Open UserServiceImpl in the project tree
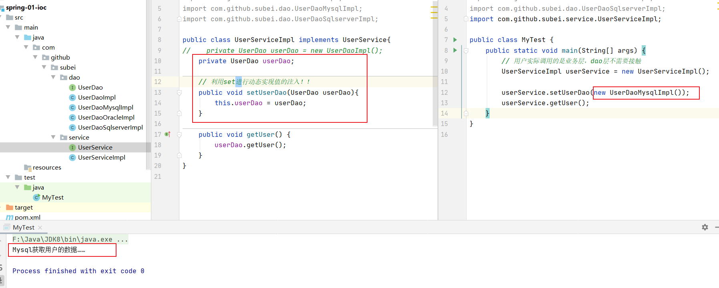This screenshot has width=719, height=288. point(101,157)
